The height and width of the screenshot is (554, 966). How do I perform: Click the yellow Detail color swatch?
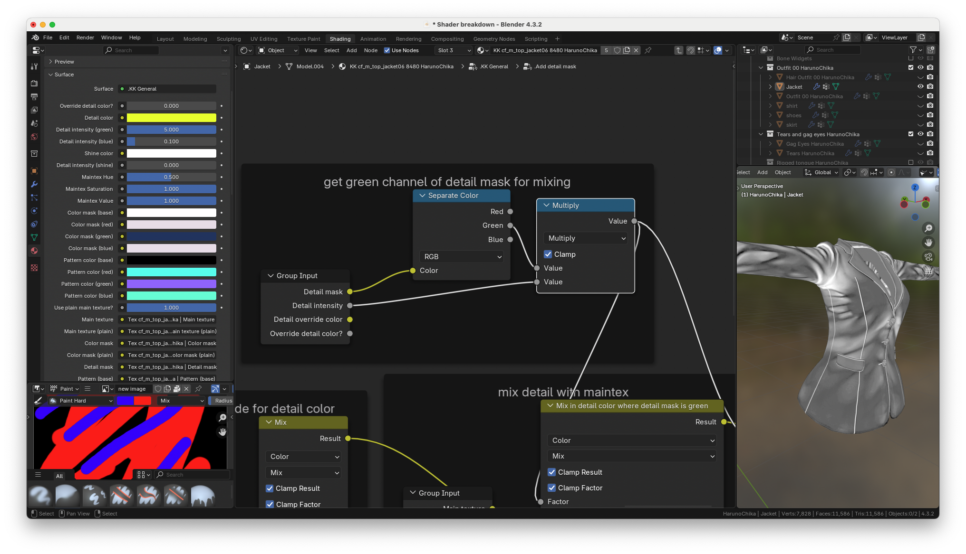[171, 118]
